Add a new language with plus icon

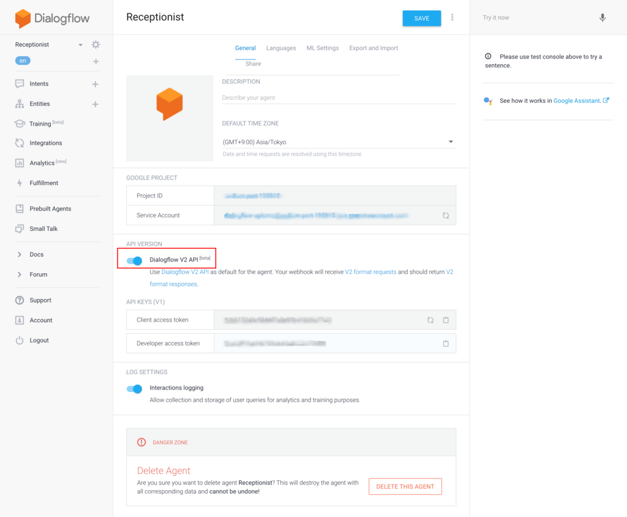tap(96, 61)
